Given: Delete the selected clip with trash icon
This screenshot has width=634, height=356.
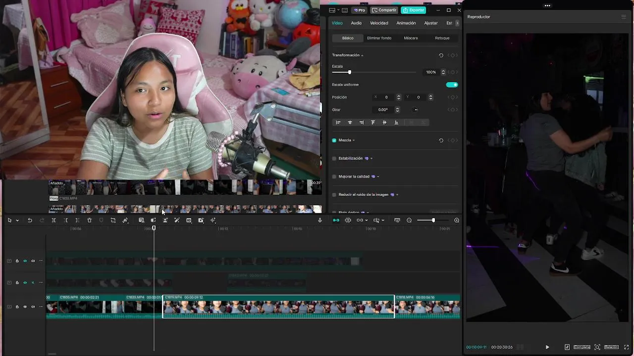Looking at the screenshot, I should [89, 220].
